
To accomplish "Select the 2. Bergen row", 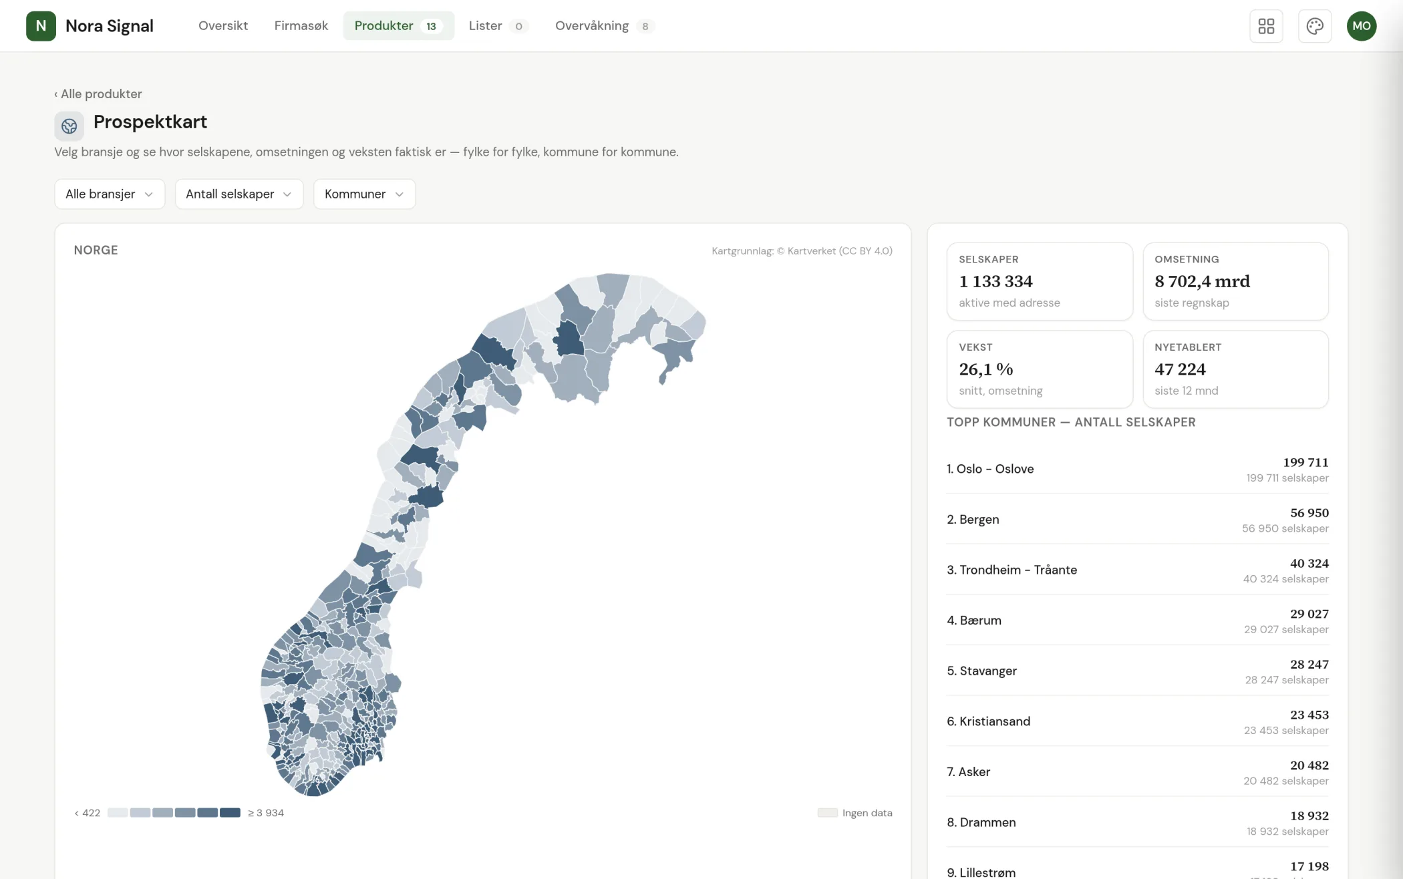I will tap(1138, 520).
